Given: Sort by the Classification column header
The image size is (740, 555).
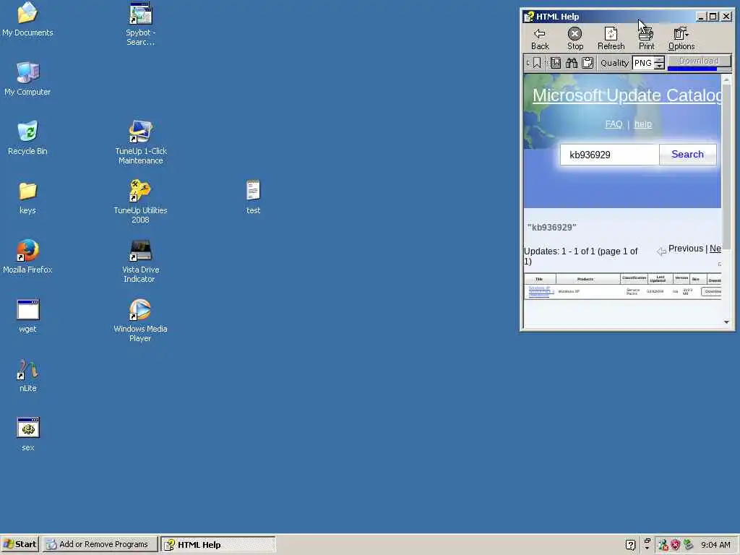Looking at the screenshot, I should 634,278.
